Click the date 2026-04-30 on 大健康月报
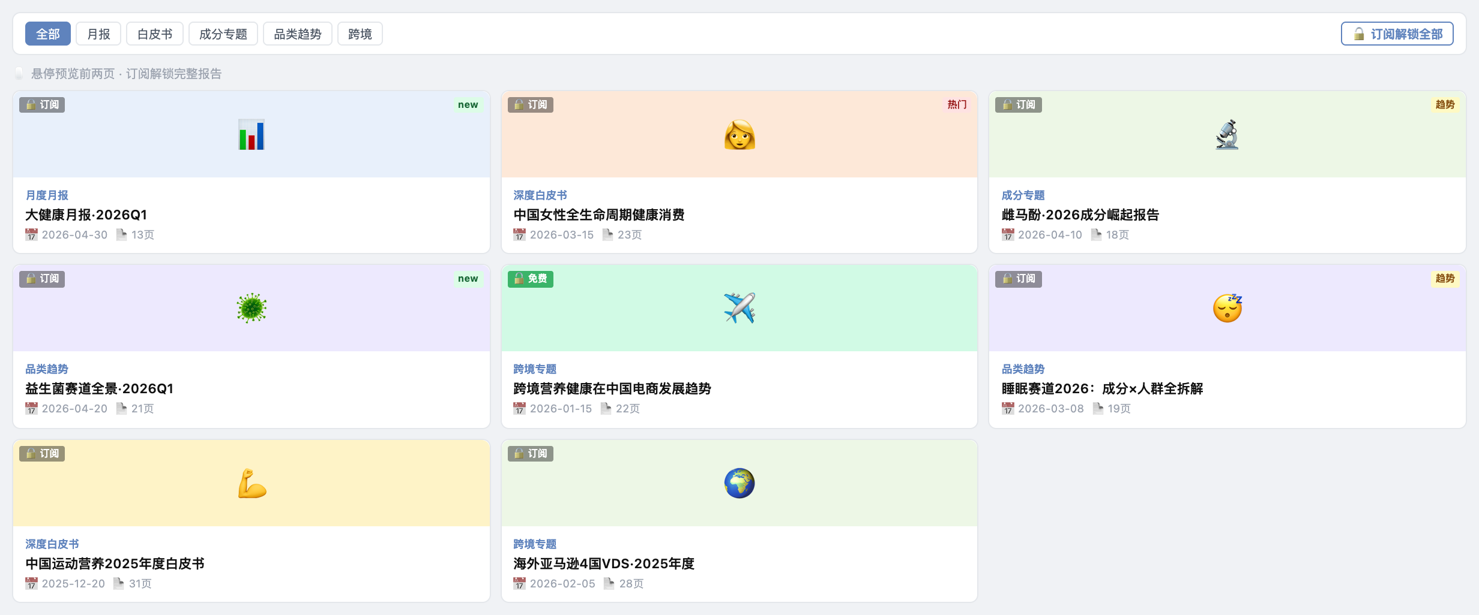 (74, 235)
